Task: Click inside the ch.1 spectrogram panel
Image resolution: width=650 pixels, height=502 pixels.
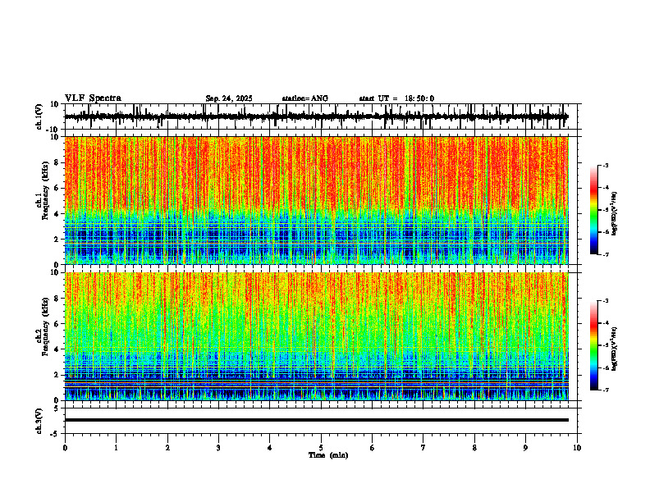Action: tap(316, 200)
